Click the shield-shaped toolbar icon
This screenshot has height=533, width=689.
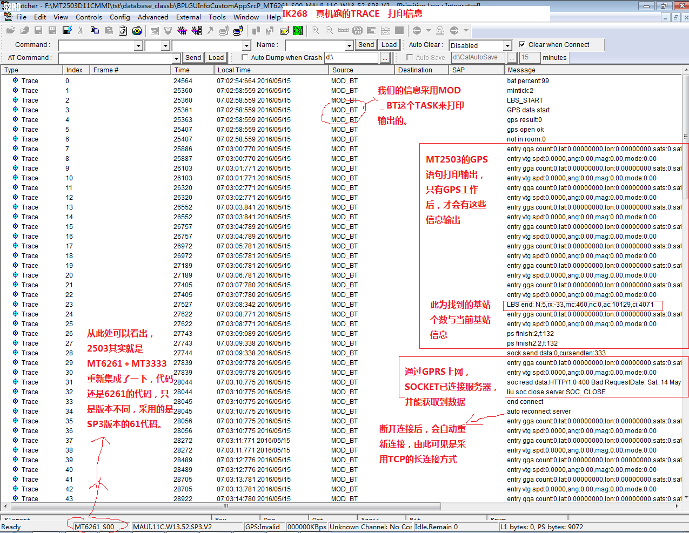point(168,30)
